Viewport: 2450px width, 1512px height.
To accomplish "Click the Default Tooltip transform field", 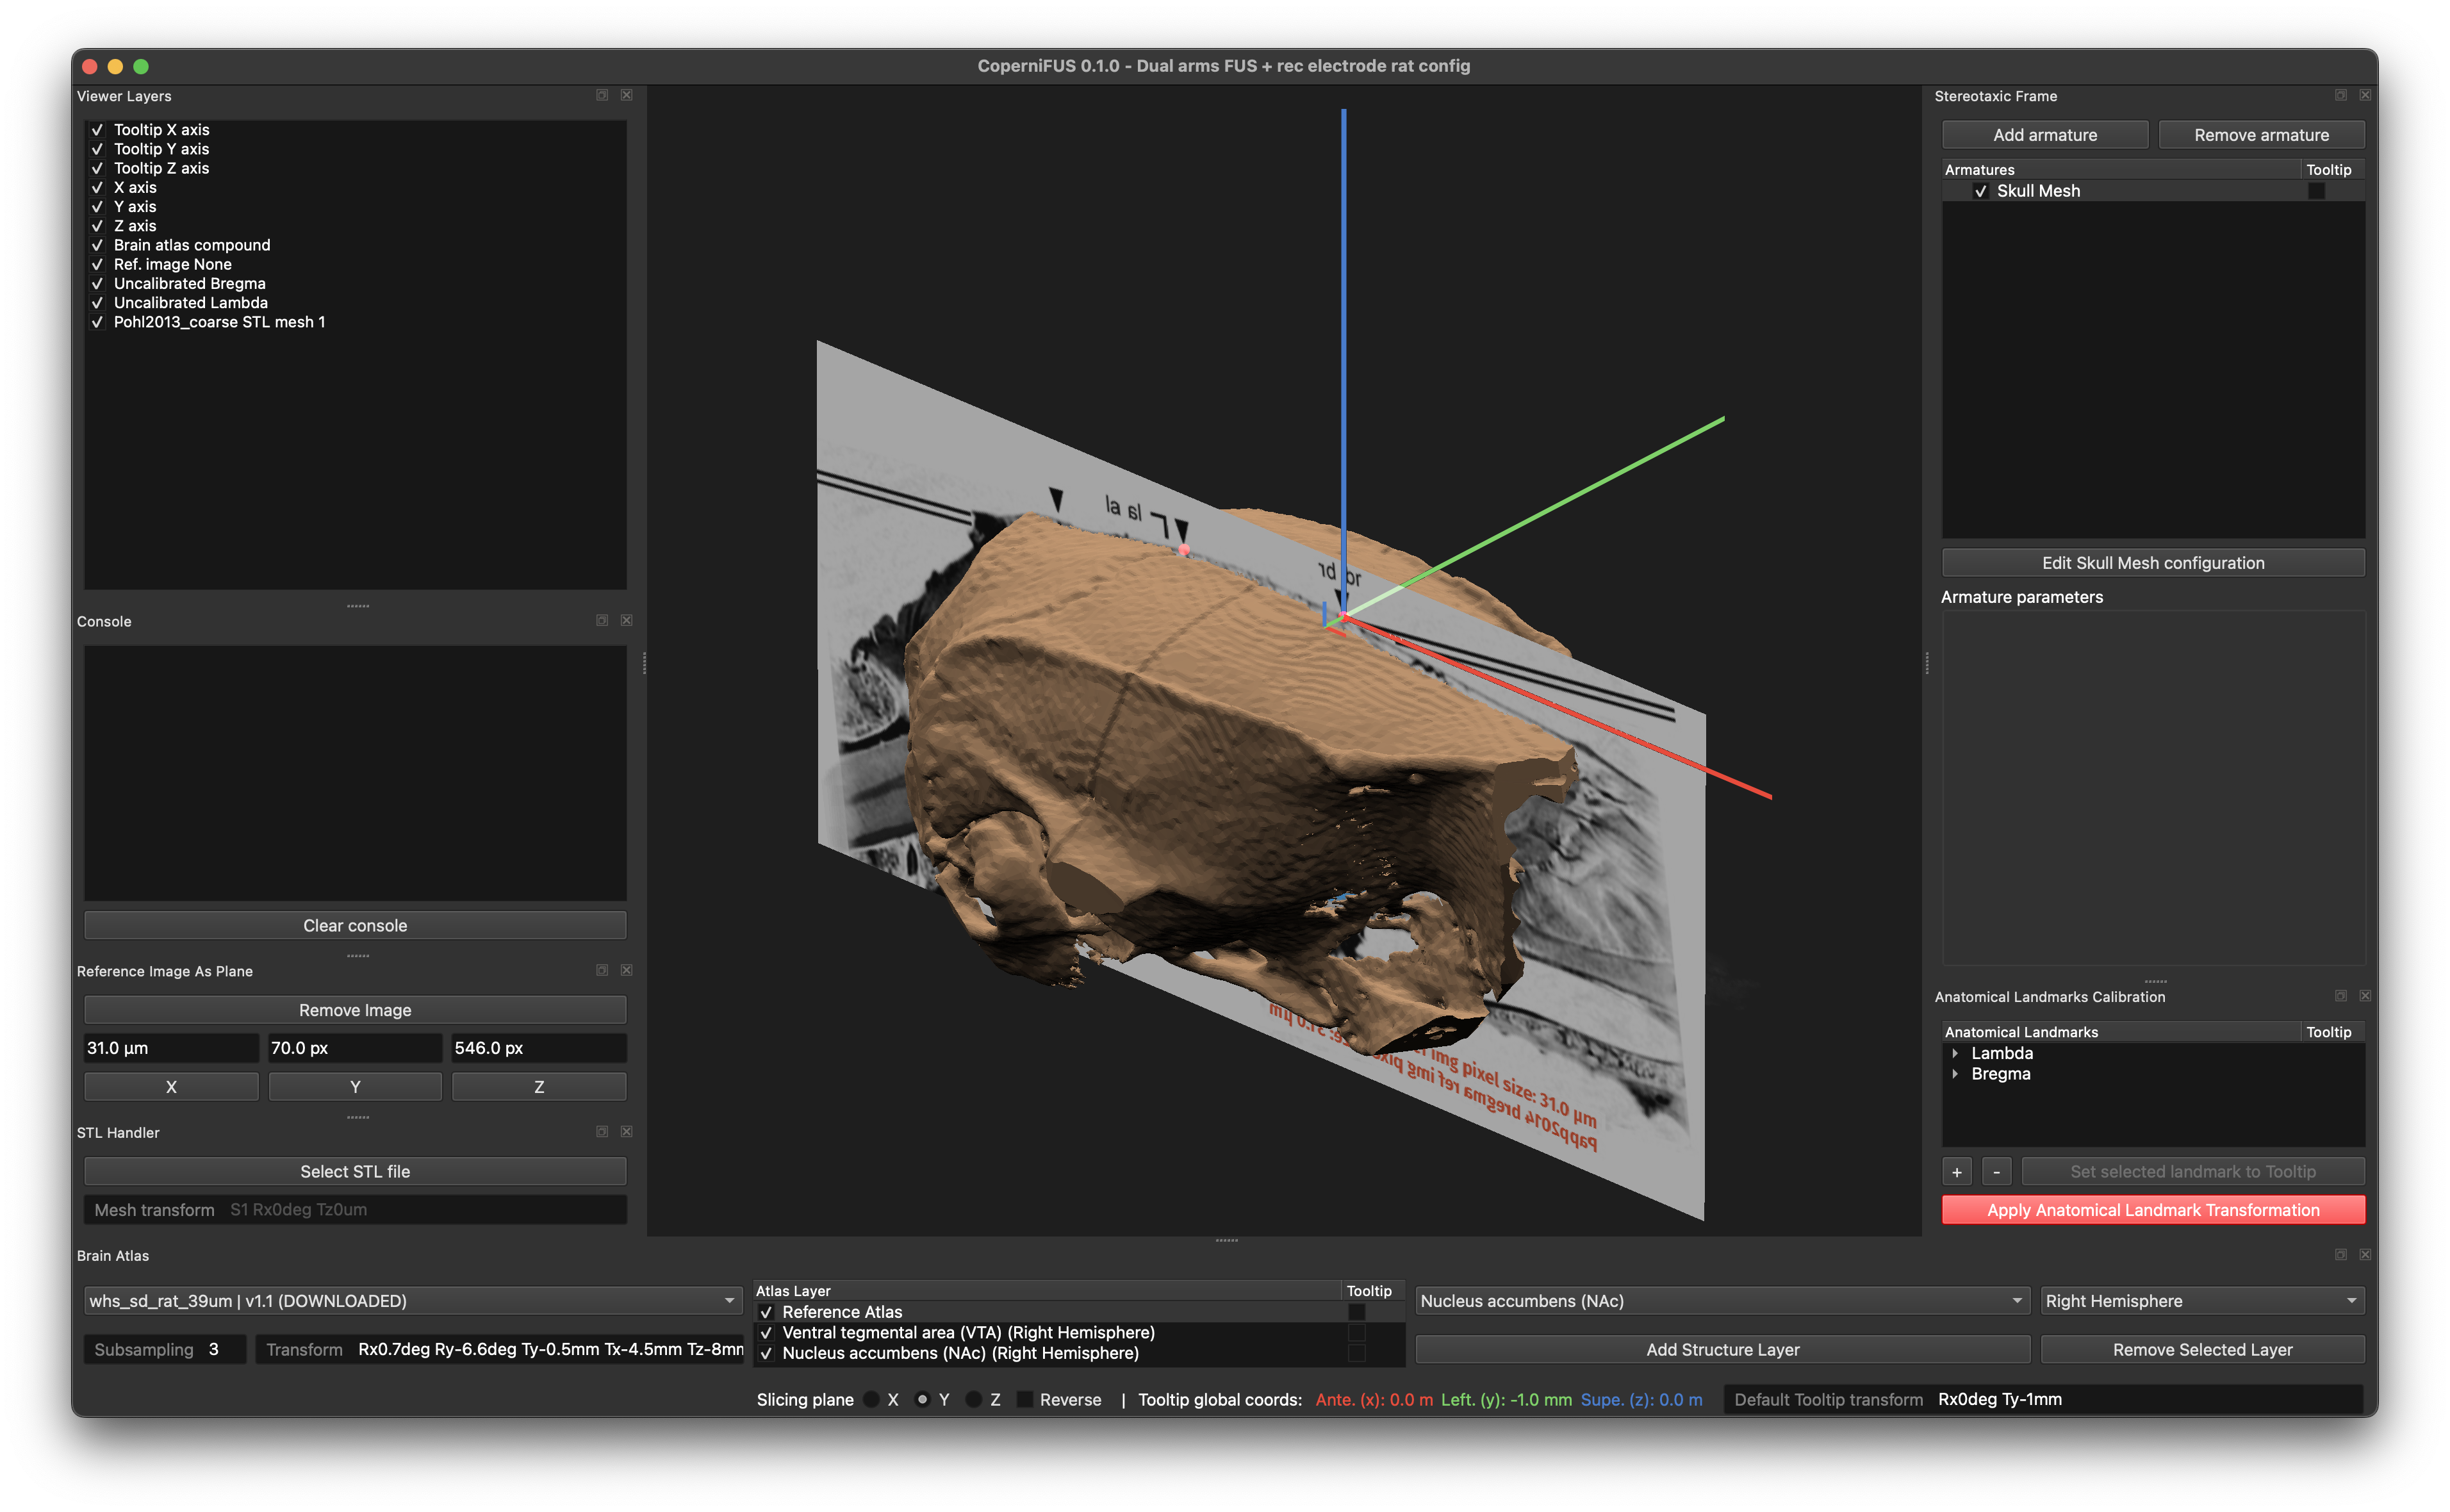I will tap(2148, 1399).
